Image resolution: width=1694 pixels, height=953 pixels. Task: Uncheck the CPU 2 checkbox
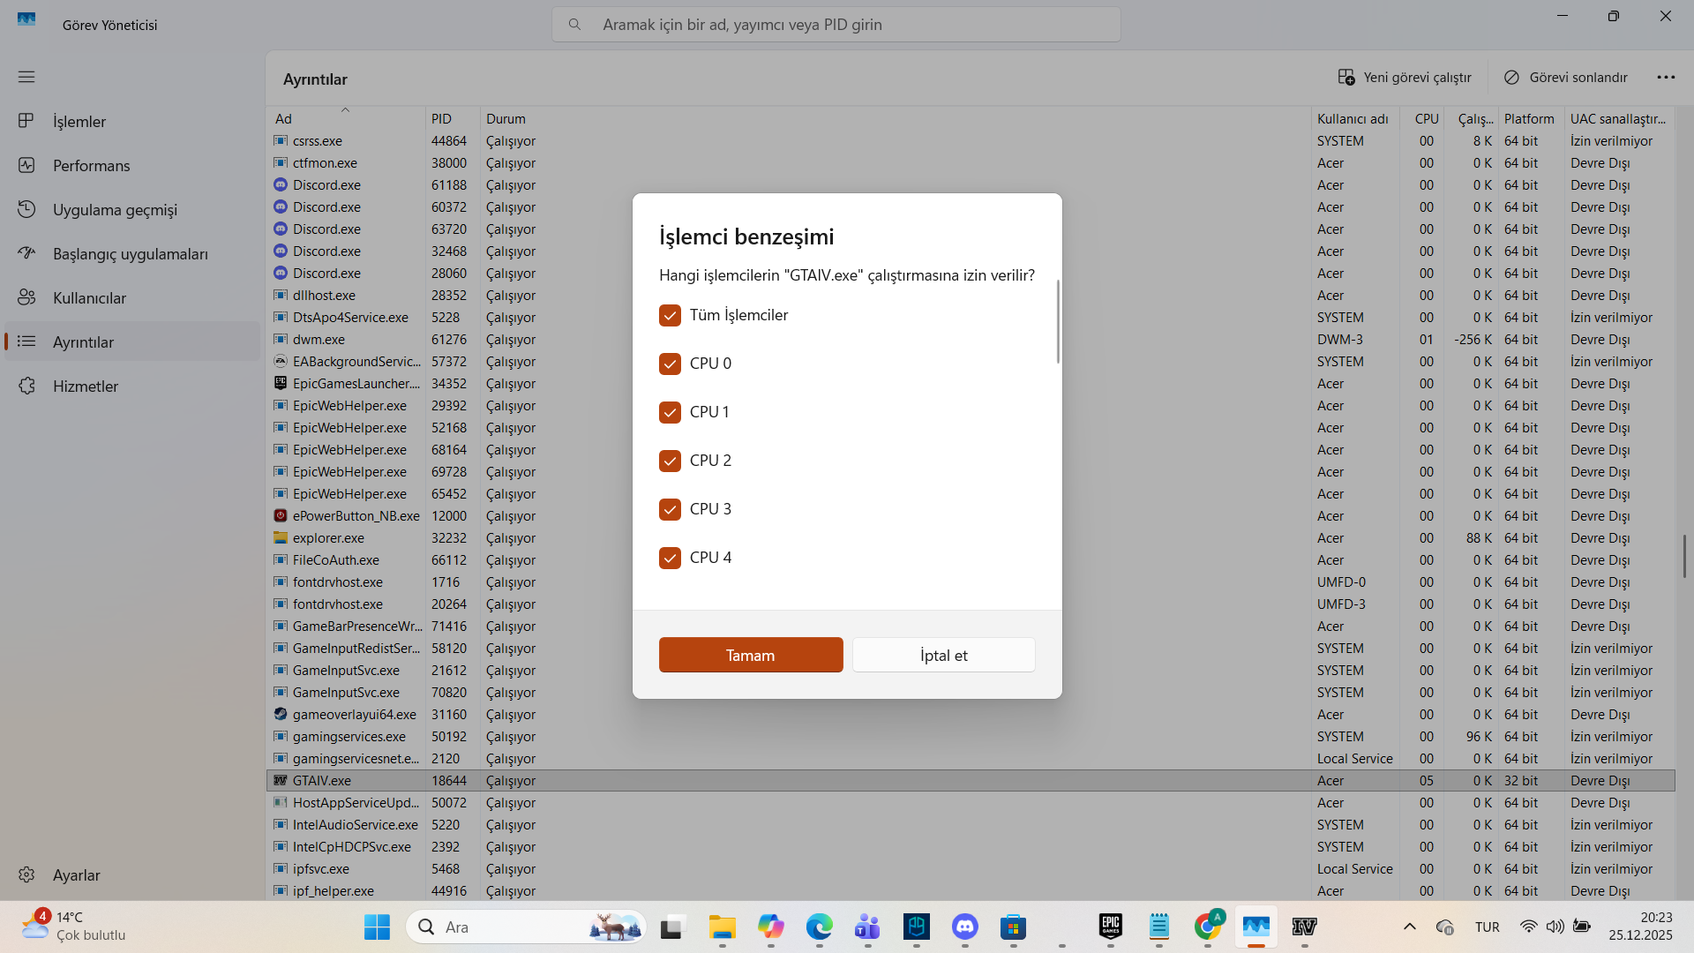670,461
